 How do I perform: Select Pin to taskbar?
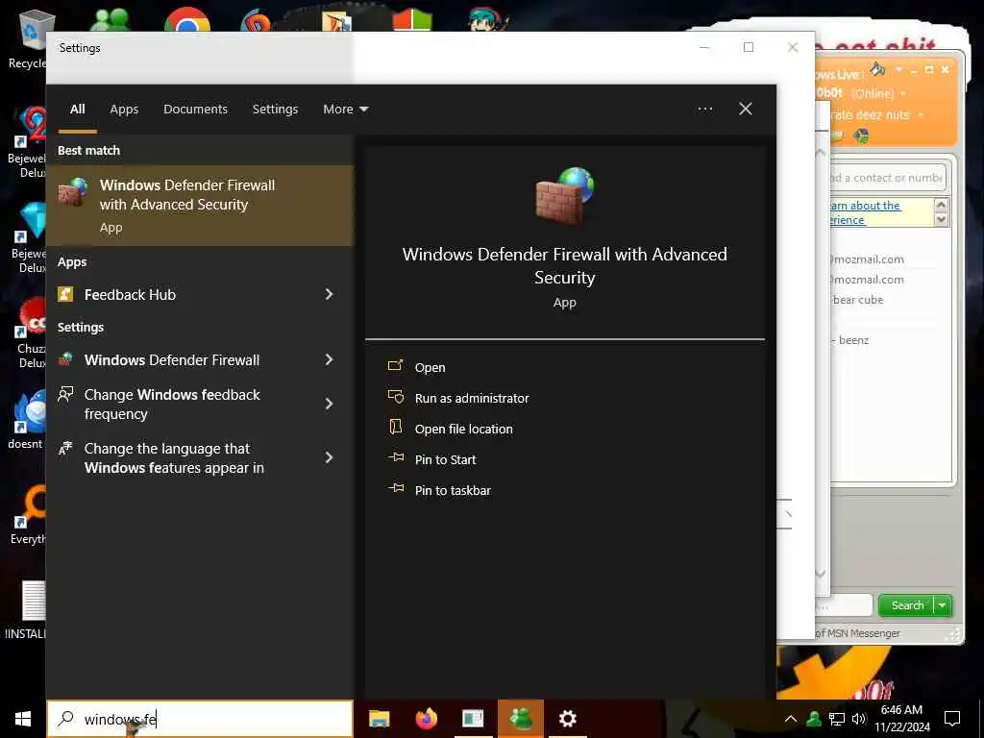(453, 491)
